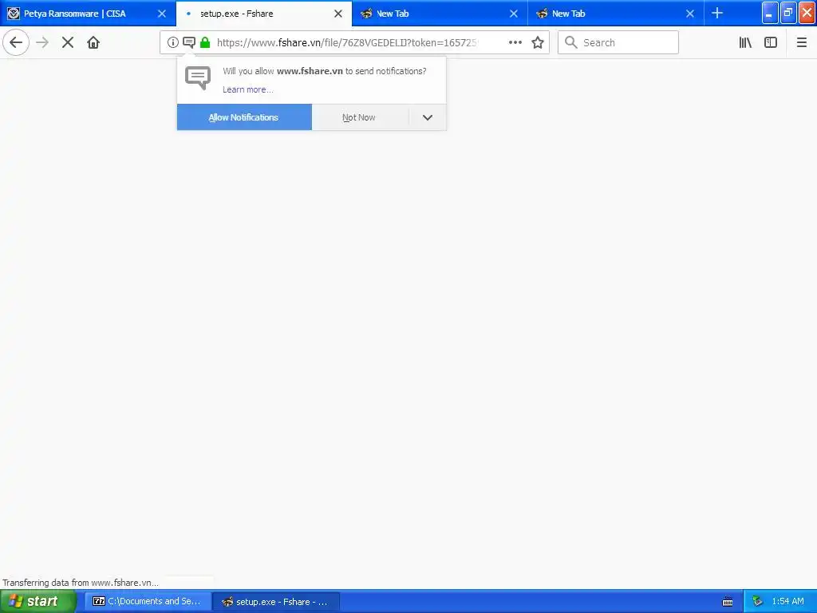Click Allow Notifications button
817x613 pixels.
point(244,117)
